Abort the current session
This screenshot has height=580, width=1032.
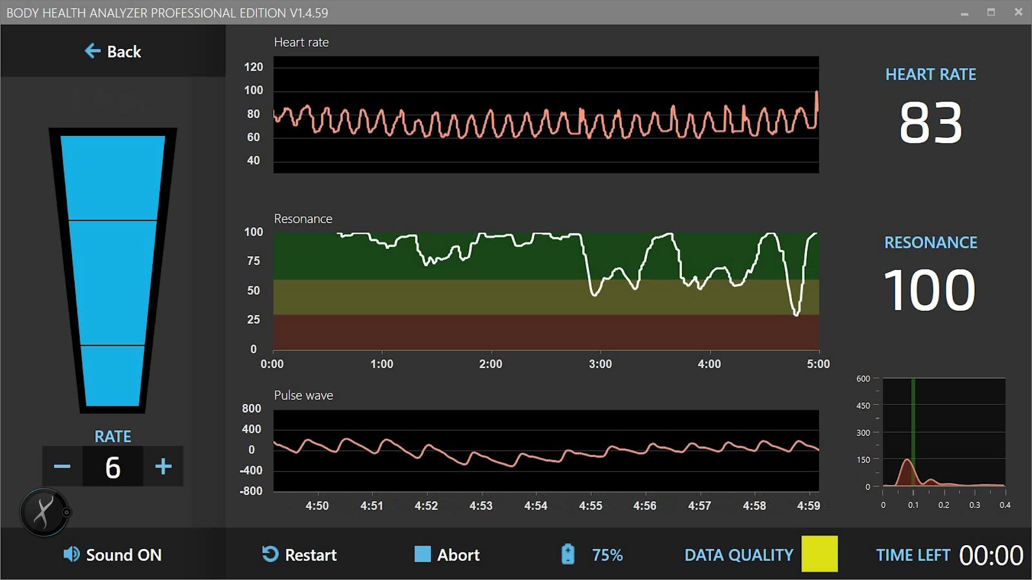pyautogui.click(x=447, y=555)
